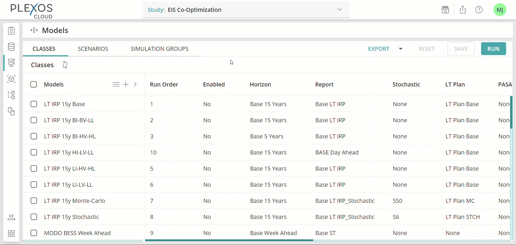This screenshot has width=516, height=245.
Task: Open the database icon in left sidebar
Action: (11, 47)
